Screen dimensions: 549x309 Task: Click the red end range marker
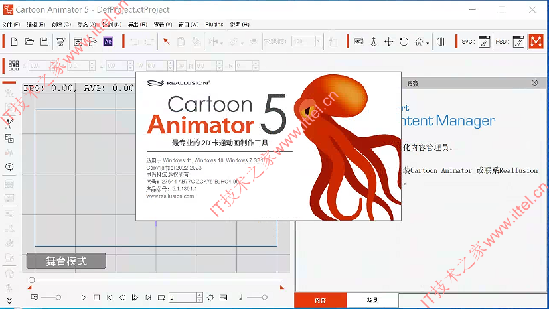coord(282,287)
